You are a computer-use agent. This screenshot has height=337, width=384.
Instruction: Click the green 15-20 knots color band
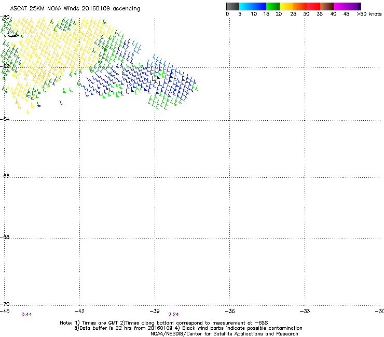click(x=273, y=6)
